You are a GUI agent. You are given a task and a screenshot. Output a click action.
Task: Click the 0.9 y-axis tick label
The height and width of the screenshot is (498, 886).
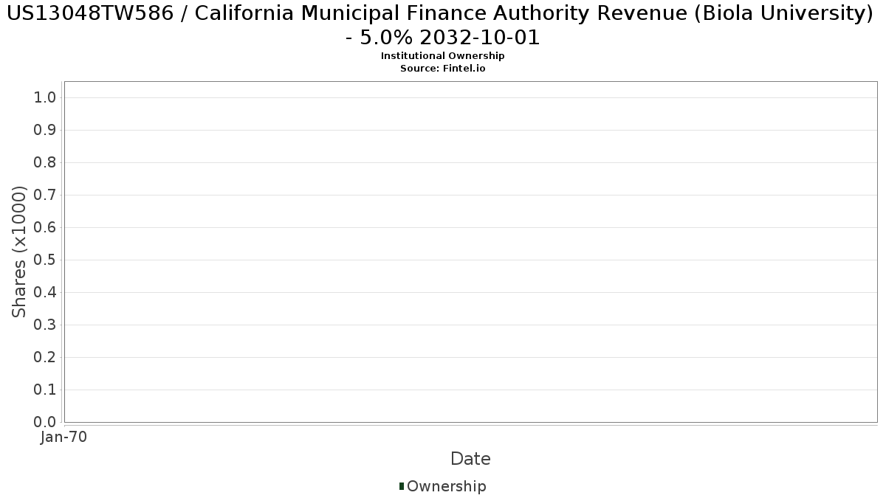click(x=45, y=131)
